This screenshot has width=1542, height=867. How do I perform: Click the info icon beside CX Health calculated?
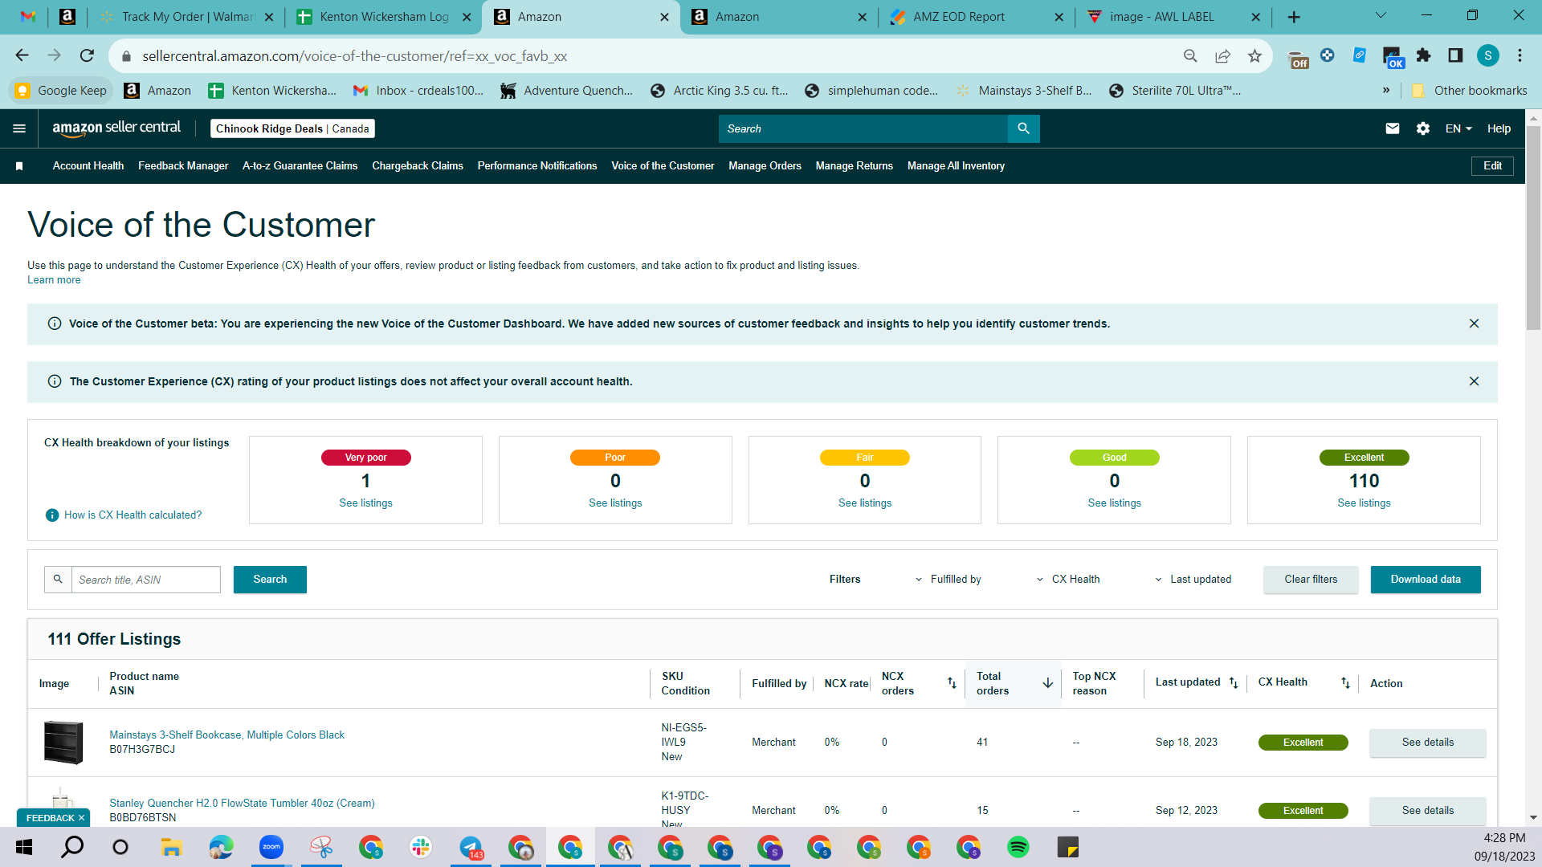pyautogui.click(x=52, y=515)
